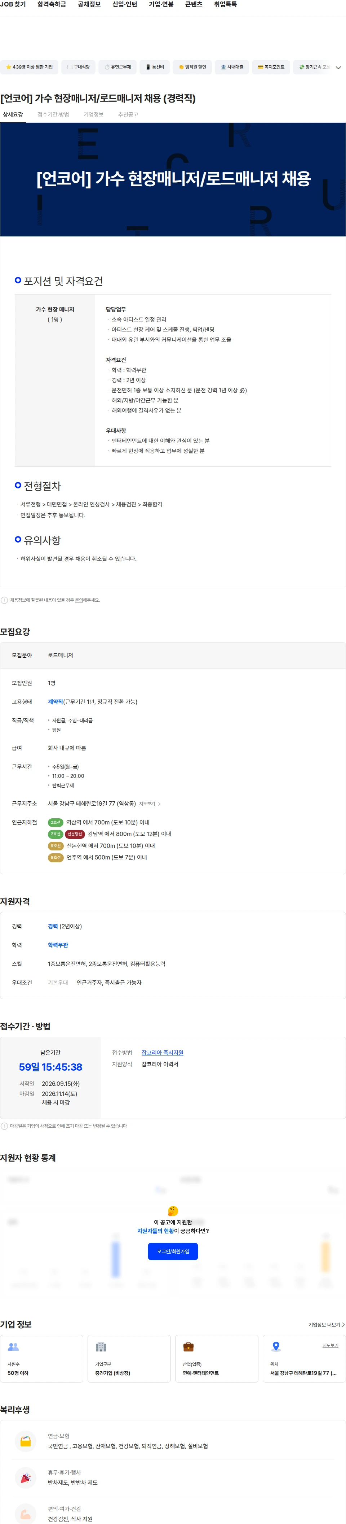Image resolution: width=346 pixels, height=1524 pixels.
Task: Click the 2호선 badge for 강남역
Action: [56, 834]
